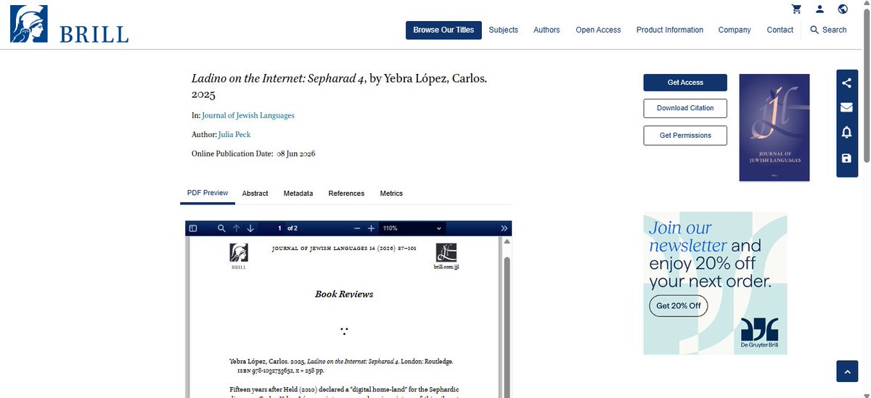Open the Company menu
The image size is (871, 398).
tap(735, 30)
